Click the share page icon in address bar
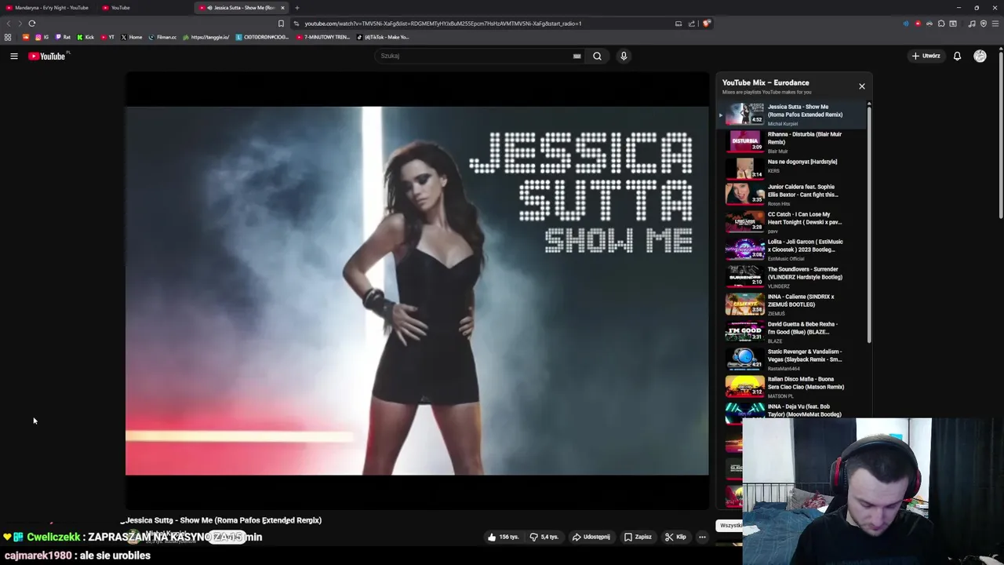Viewport: 1004px width, 565px height. [x=692, y=24]
